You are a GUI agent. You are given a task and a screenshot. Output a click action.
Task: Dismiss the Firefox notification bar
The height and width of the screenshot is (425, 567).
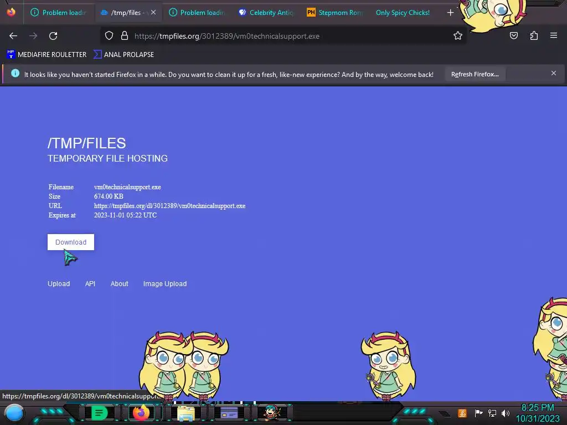pyautogui.click(x=553, y=74)
